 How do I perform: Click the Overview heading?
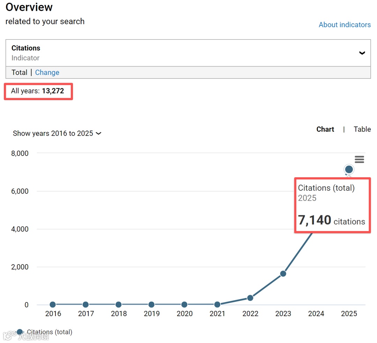[x=29, y=7]
